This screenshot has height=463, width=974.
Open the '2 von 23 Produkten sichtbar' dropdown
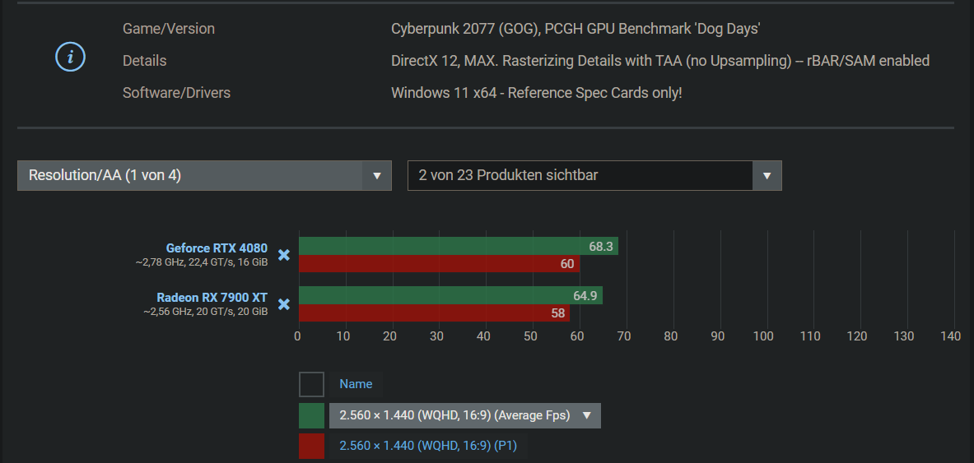[x=594, y=176]
